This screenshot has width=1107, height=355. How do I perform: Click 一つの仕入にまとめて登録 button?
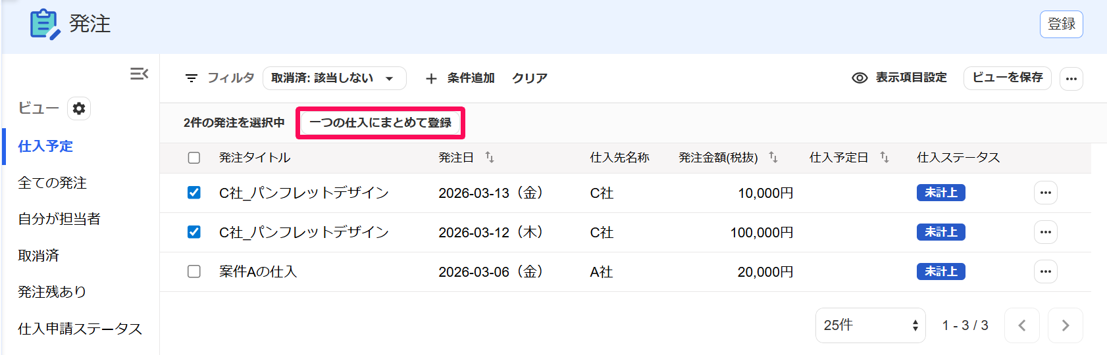[x=380, y=123]
